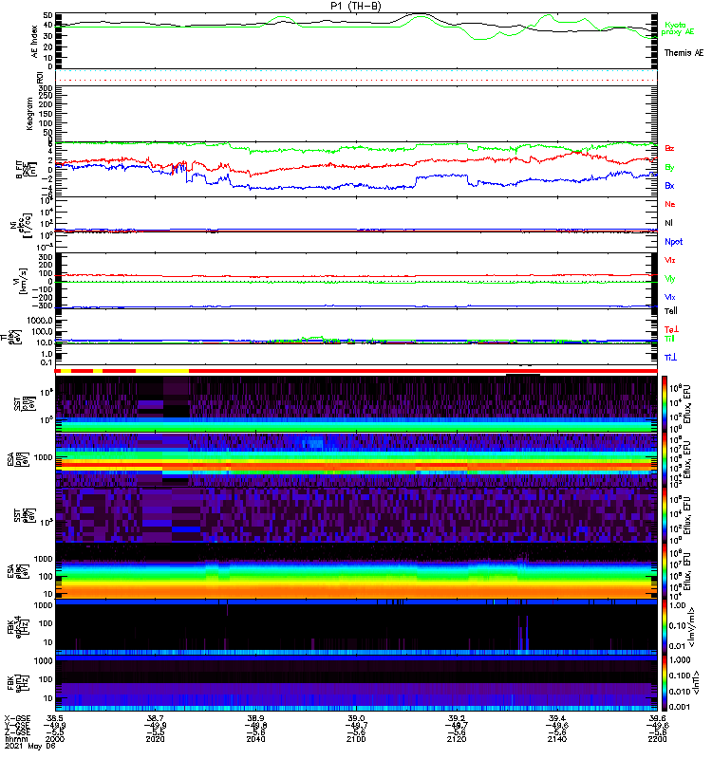Click the X-GSE value '39.0'

(356, 718)
